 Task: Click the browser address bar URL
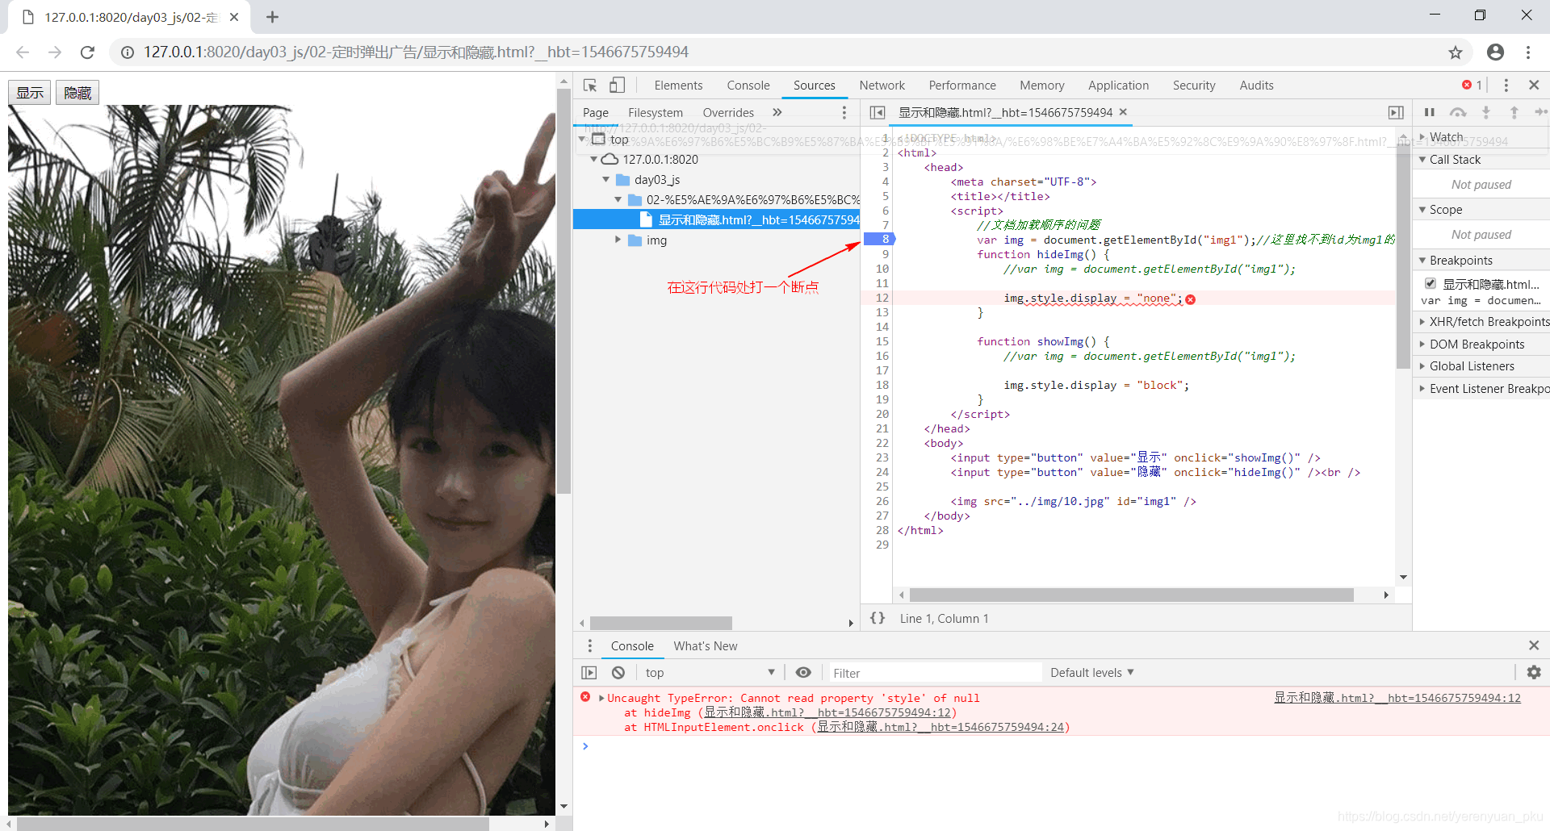click(416, 52)
